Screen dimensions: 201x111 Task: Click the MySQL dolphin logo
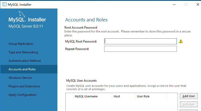[22, 14]
